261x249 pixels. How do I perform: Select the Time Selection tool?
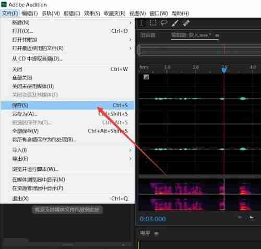(x=141, y=23)
